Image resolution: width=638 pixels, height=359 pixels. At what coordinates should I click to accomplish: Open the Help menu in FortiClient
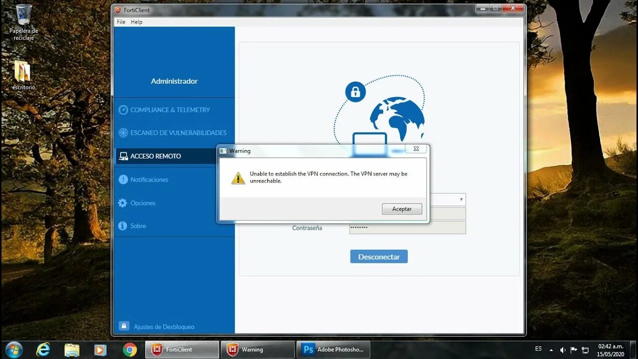tap(137, 22)
